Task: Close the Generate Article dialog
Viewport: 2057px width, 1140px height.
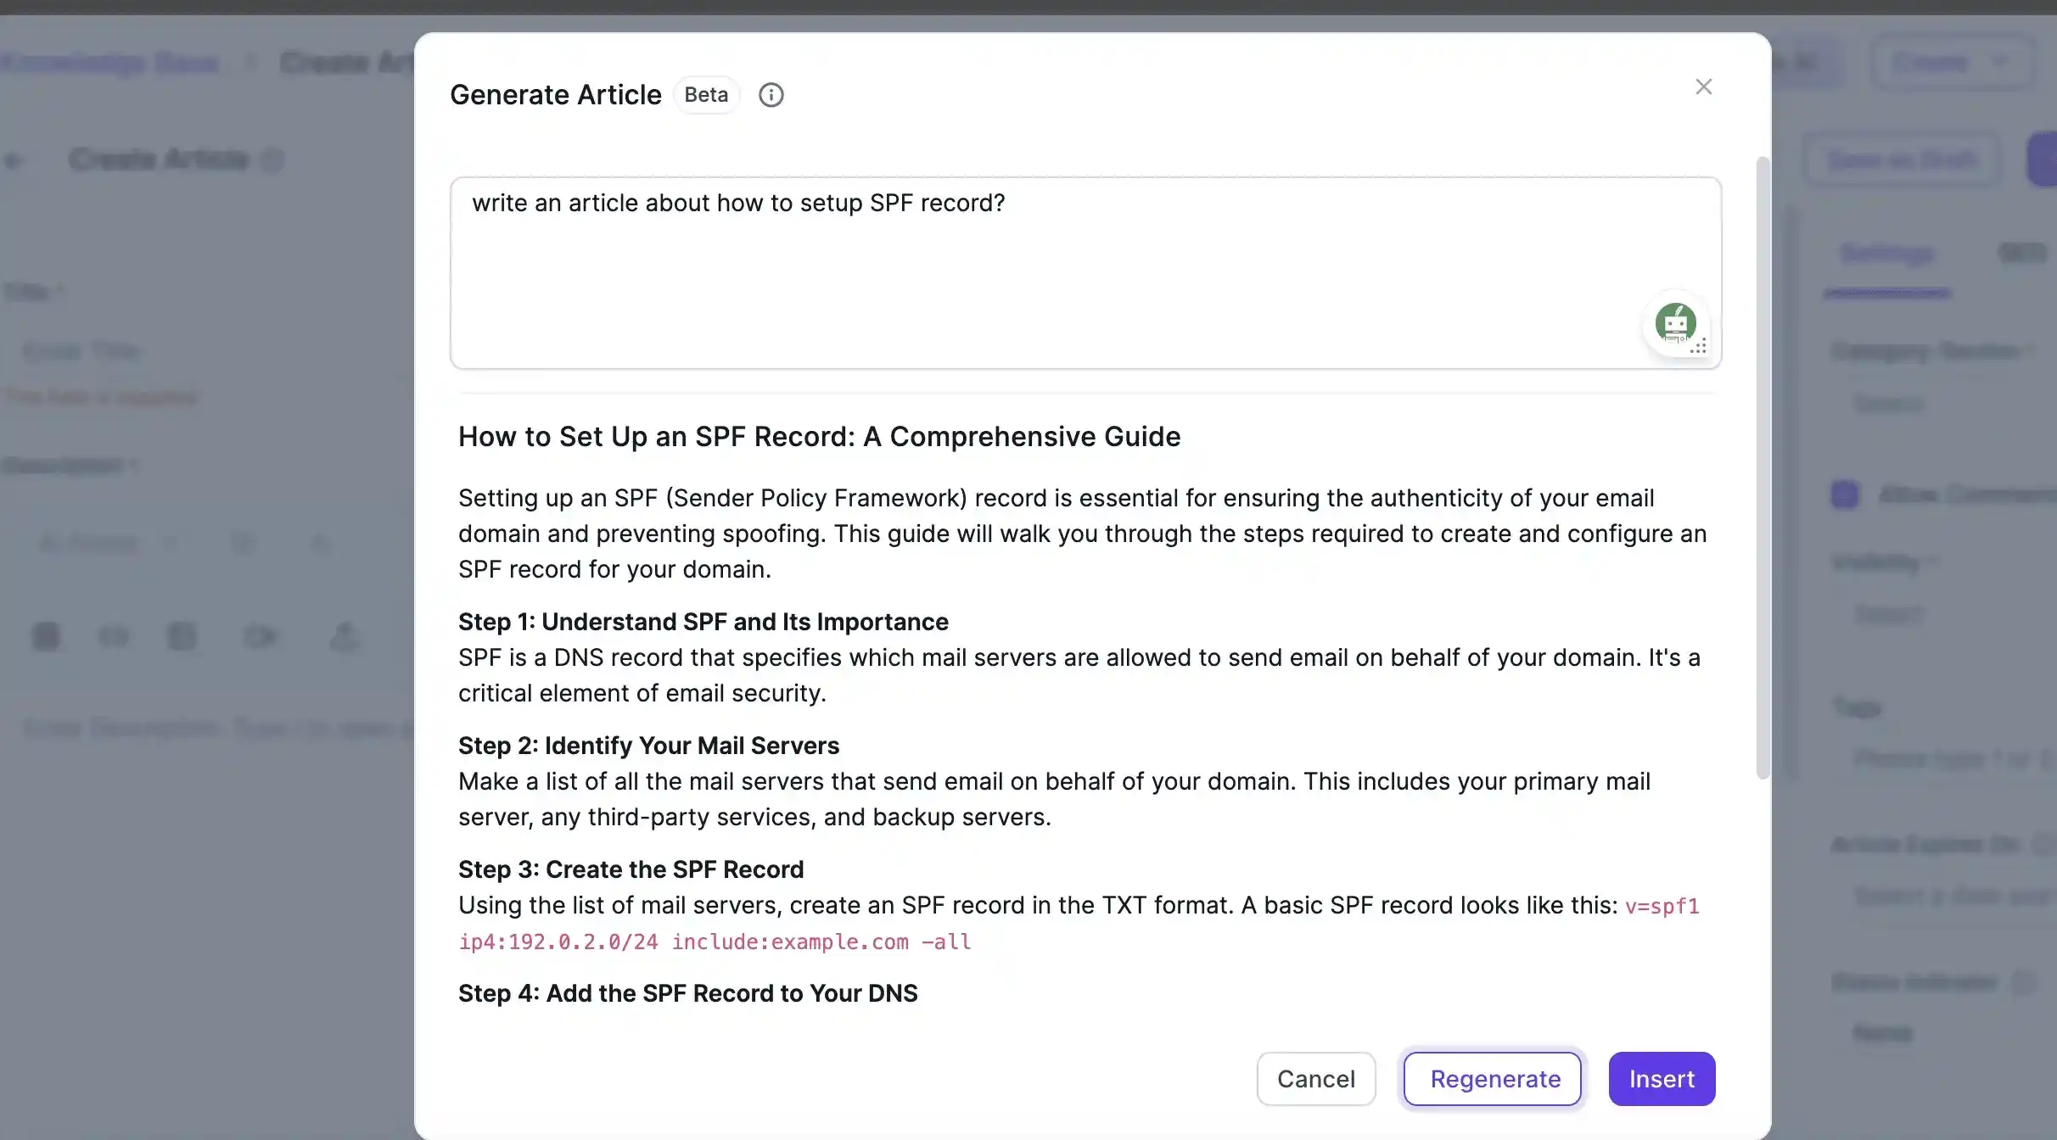Action: (x=1703, y=87)
